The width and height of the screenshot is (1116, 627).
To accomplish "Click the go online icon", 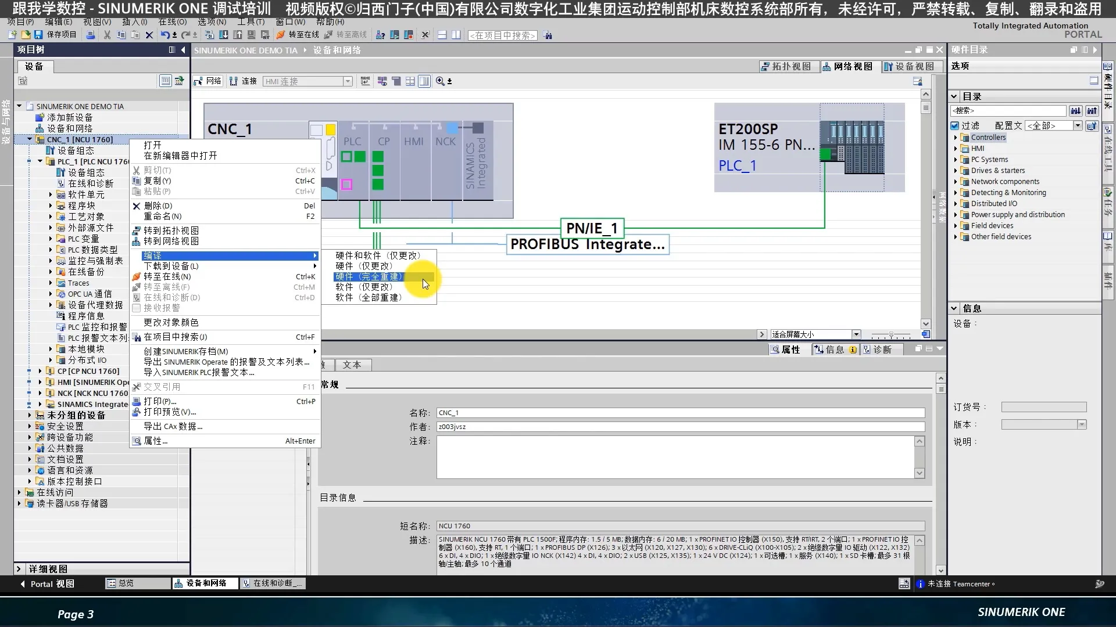I will [281, 35].
